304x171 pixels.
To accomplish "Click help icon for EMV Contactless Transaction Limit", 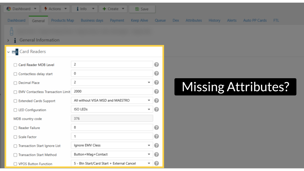I will [156, 92].
